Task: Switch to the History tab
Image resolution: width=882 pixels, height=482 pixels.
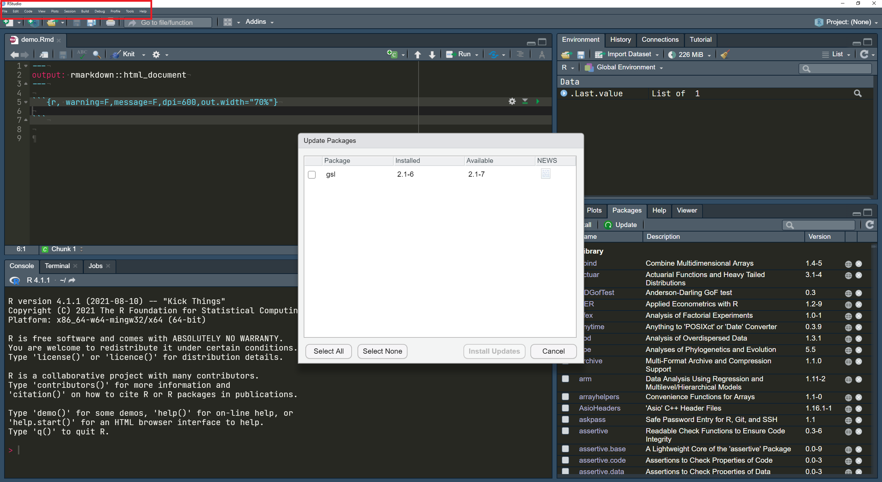Action: pyautogui.click(x=620, y=40)
